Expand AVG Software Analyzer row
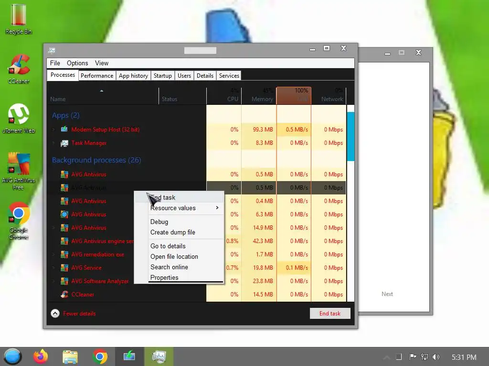489x366 pixels. (x=53, y=281)
